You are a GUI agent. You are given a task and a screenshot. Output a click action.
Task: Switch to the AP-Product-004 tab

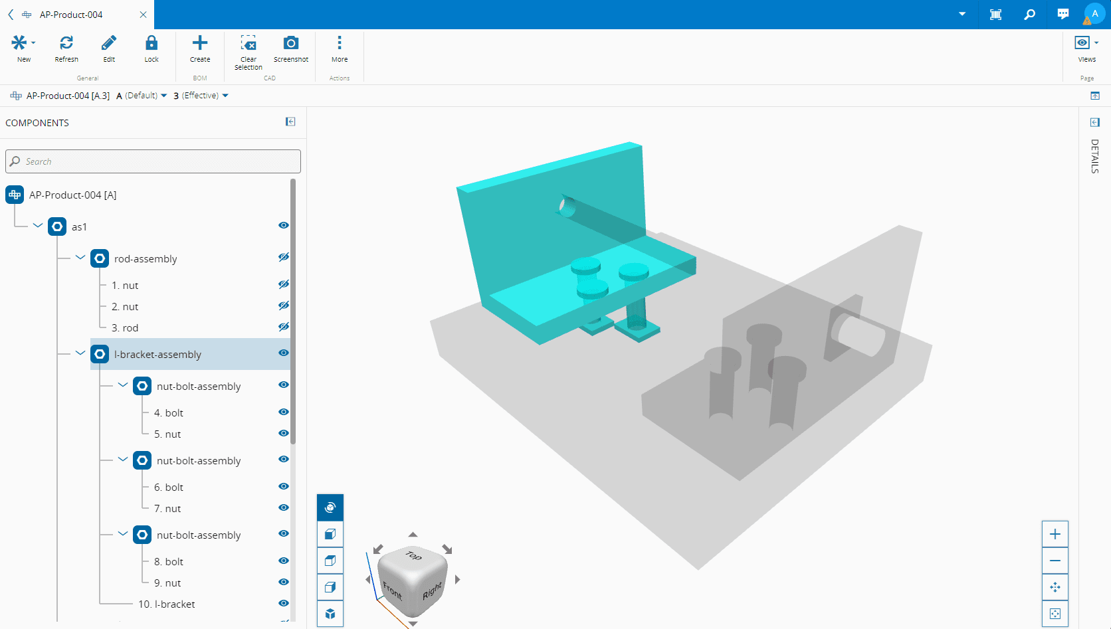[71, 15]
